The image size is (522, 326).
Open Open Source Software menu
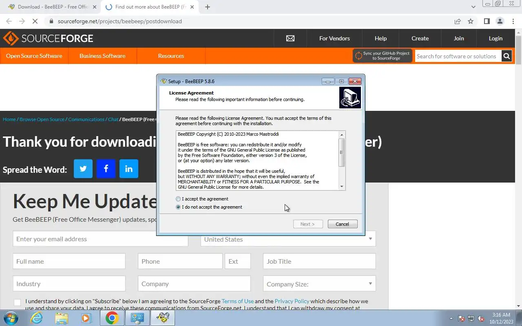coord(34,56)
